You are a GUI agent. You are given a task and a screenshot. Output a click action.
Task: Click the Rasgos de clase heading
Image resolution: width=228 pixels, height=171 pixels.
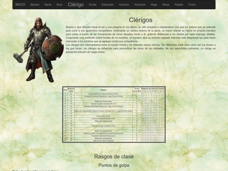pos(114,157)
